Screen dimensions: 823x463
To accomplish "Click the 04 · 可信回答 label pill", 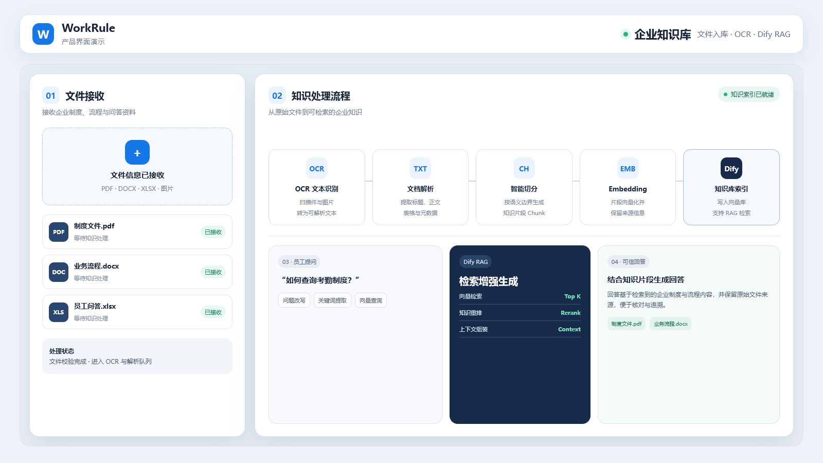I will (629, 262).
